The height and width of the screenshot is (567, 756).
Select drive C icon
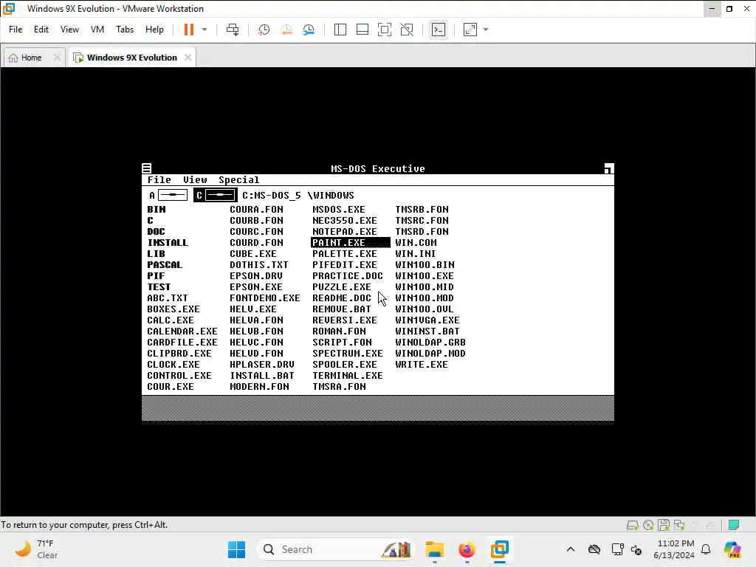216,195
